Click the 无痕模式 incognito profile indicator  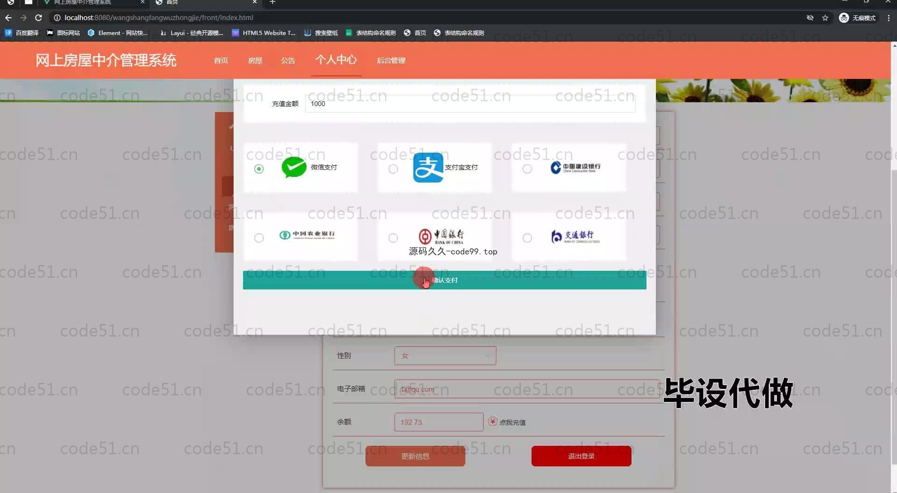(x=857, y=18)
